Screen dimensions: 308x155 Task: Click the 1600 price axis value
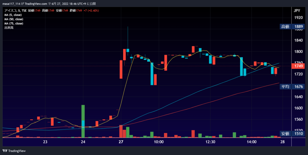298,108
